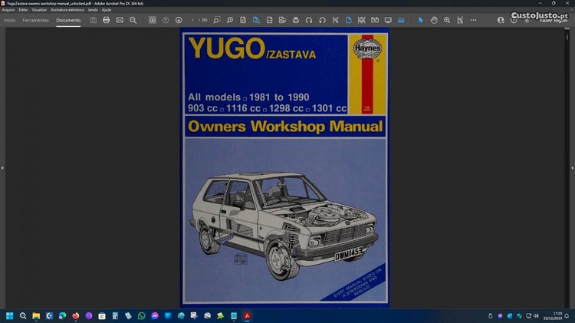This screenshot has height=323, width=575.
Task: Rotate the page clockwise
Action: pyautogui.click(x=309, y=20)
